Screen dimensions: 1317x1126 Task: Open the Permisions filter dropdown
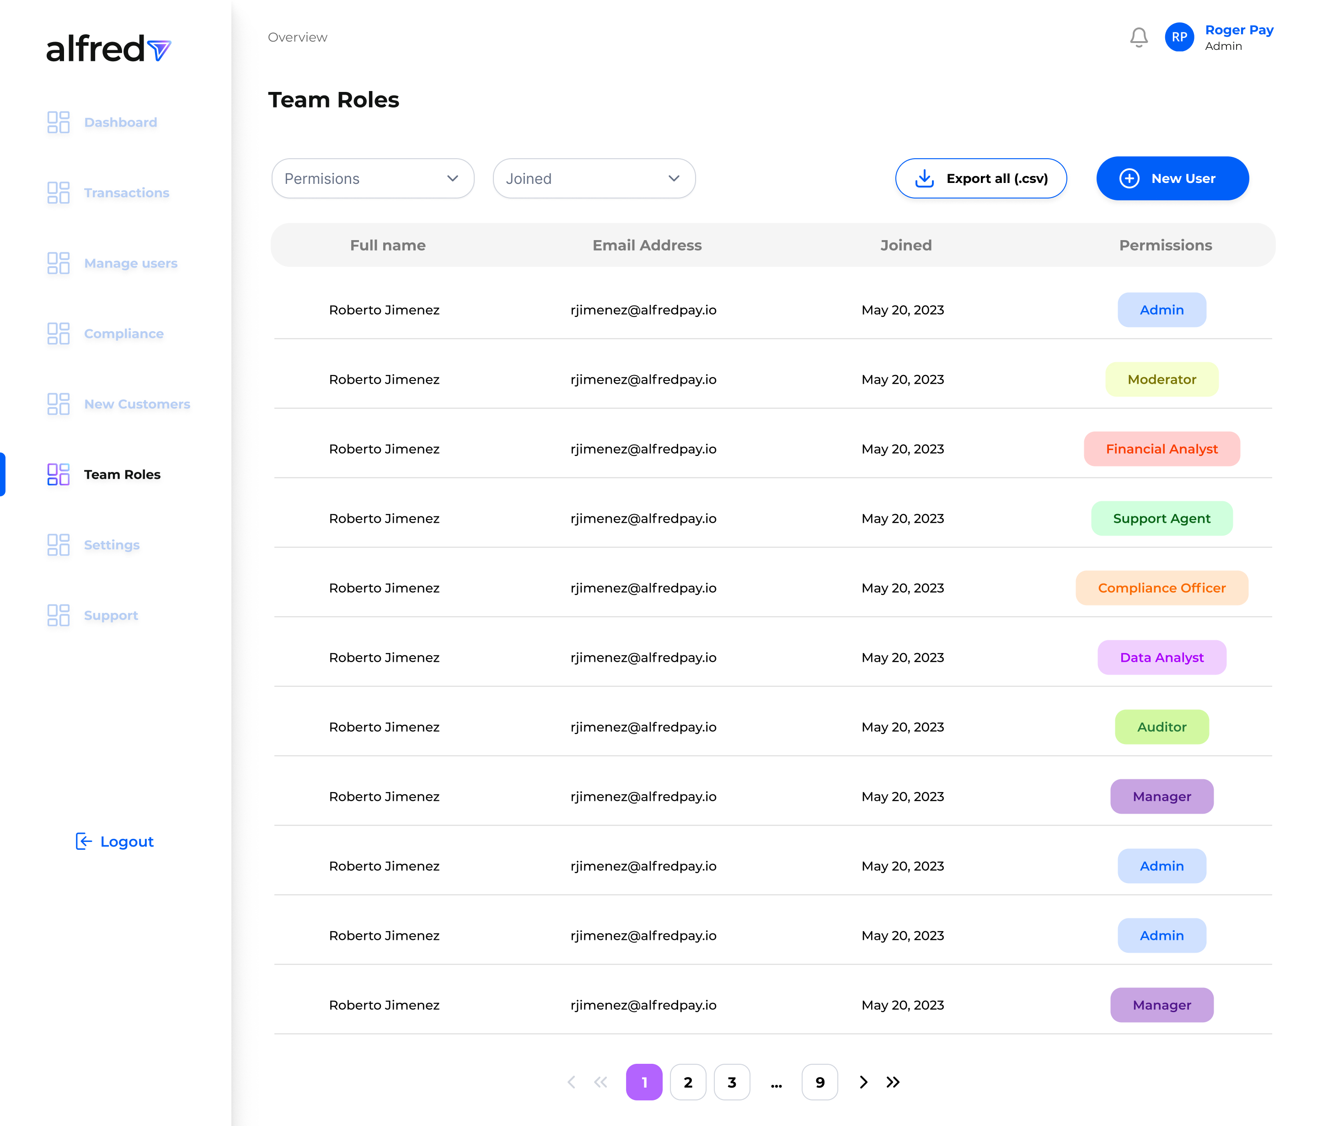(x=373, y=179)
